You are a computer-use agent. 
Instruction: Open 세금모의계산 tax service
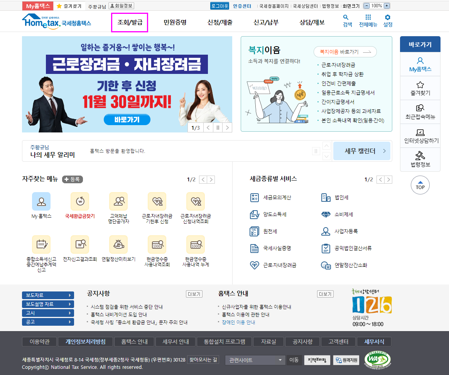point(271,198)
